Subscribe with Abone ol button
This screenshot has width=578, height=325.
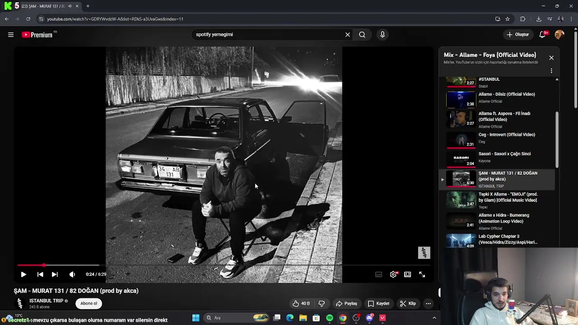click(x=89, y=303)
